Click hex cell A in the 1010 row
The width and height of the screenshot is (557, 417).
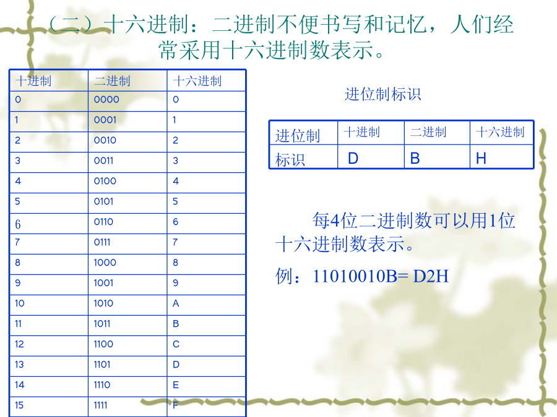(206, 305)
